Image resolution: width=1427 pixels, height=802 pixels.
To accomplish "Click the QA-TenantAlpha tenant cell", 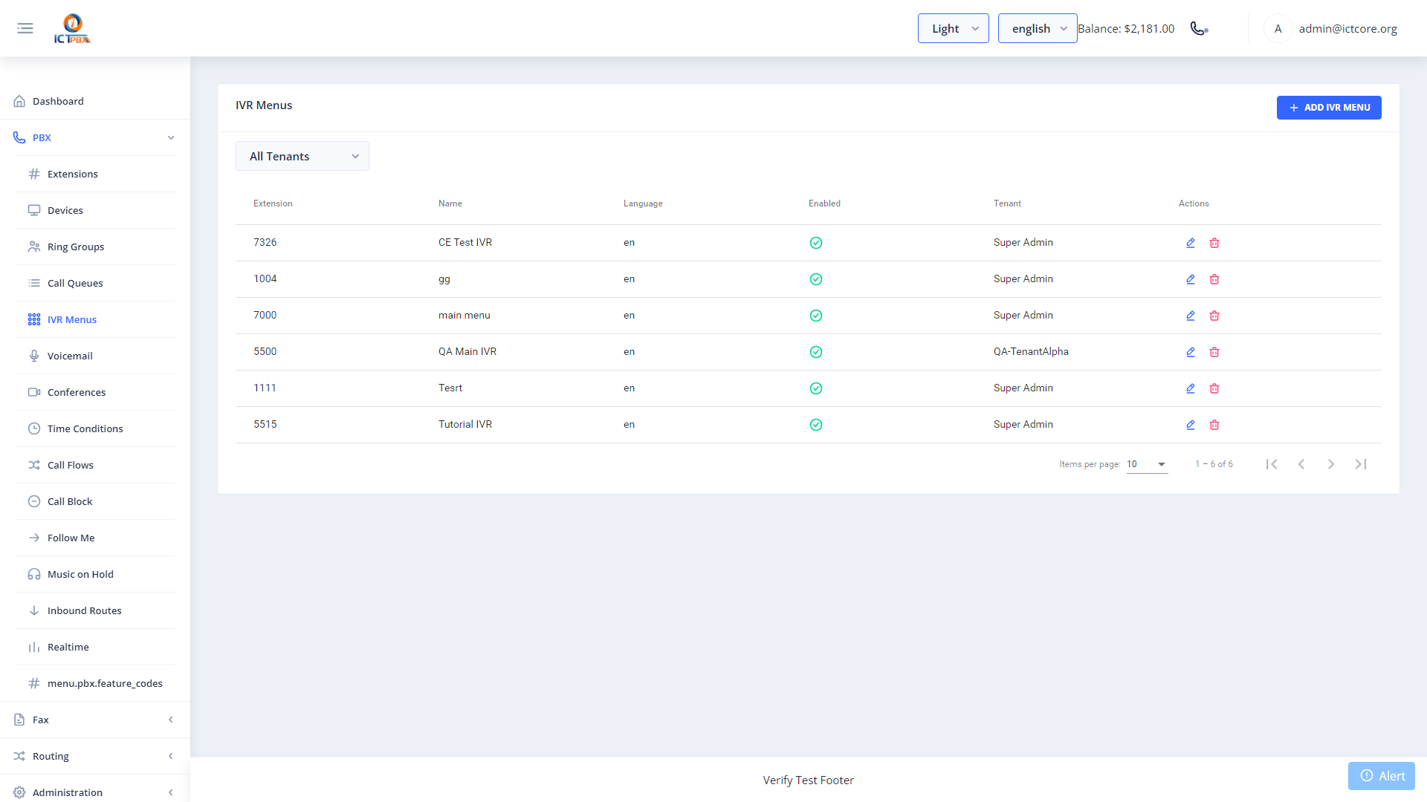I will [x=1031, y=351].
